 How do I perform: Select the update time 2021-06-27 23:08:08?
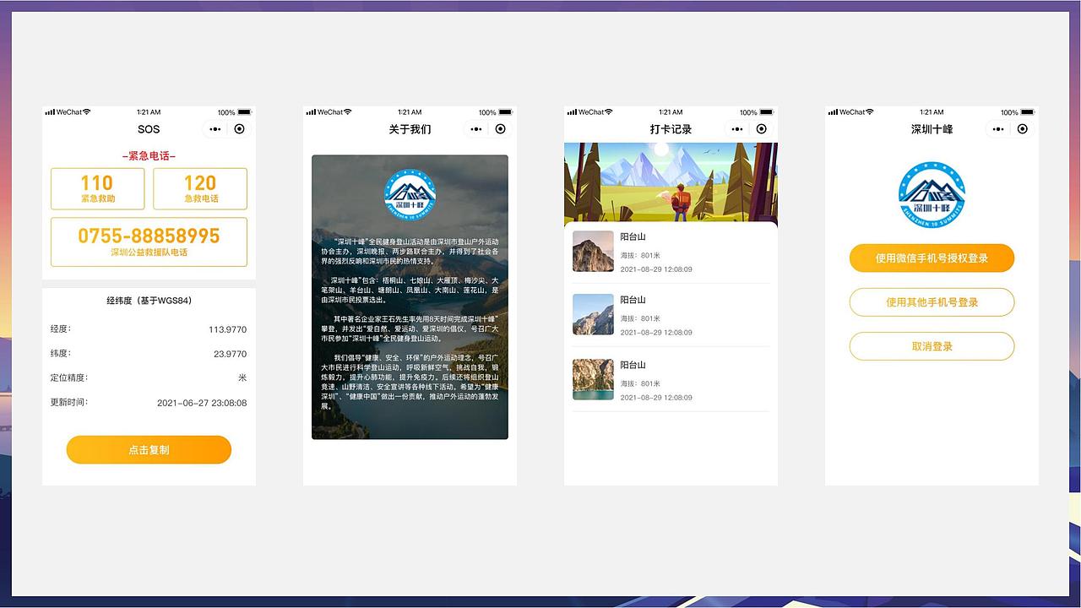click(x=202, y=404)
